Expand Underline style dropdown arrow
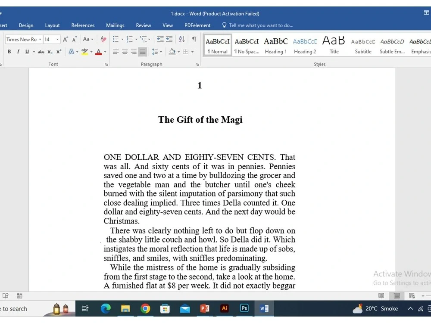The height and width of the screenshot is (323, 431). pos(34,52)
